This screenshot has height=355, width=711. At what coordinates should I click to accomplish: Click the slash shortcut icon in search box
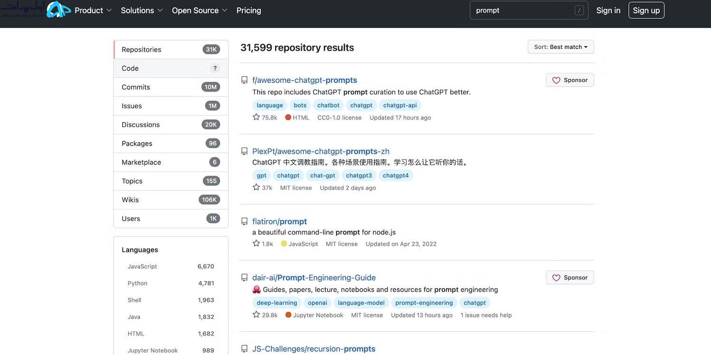[579, 10]
